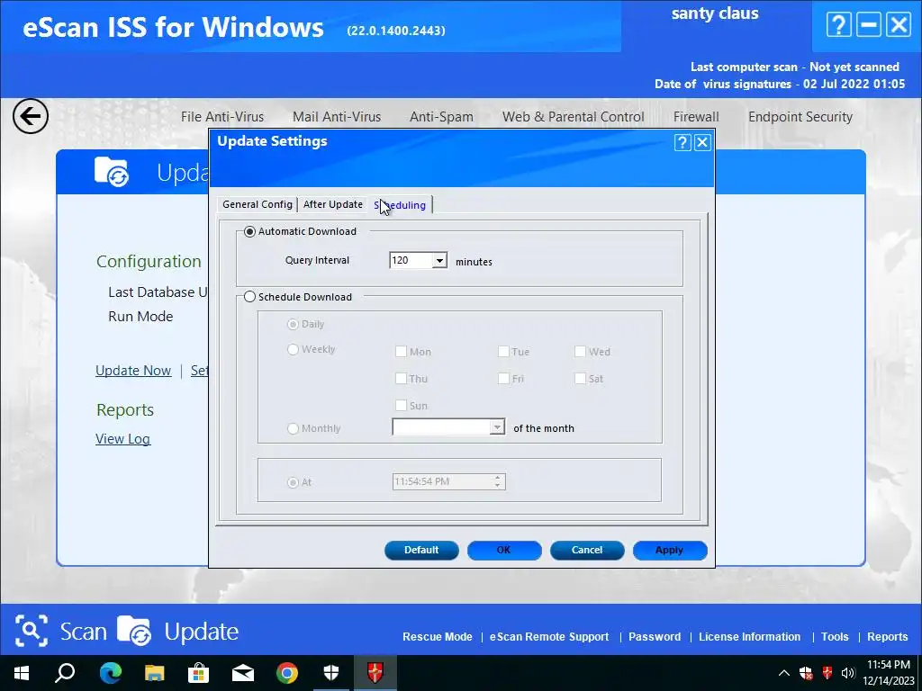922x691 pixels.
Task: Choose the Daily schedule option
Action: 293,324
